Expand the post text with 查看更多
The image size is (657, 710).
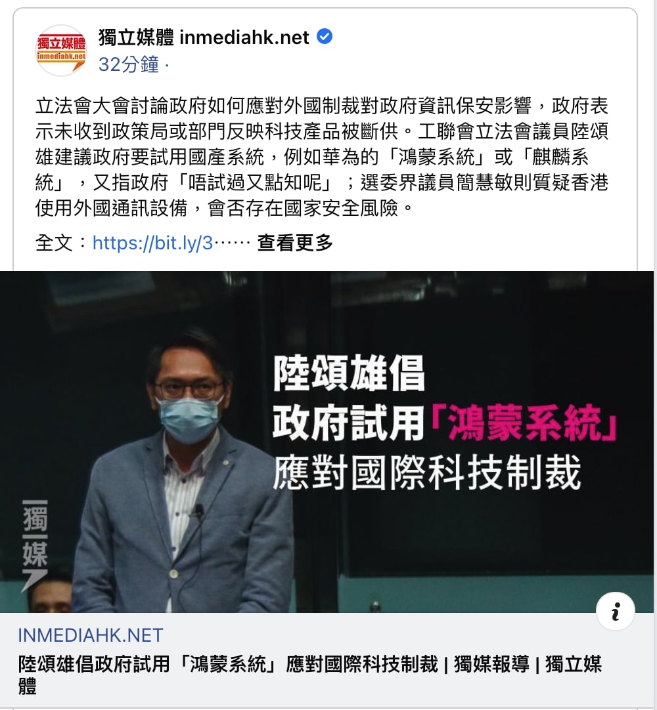point(295,243)
